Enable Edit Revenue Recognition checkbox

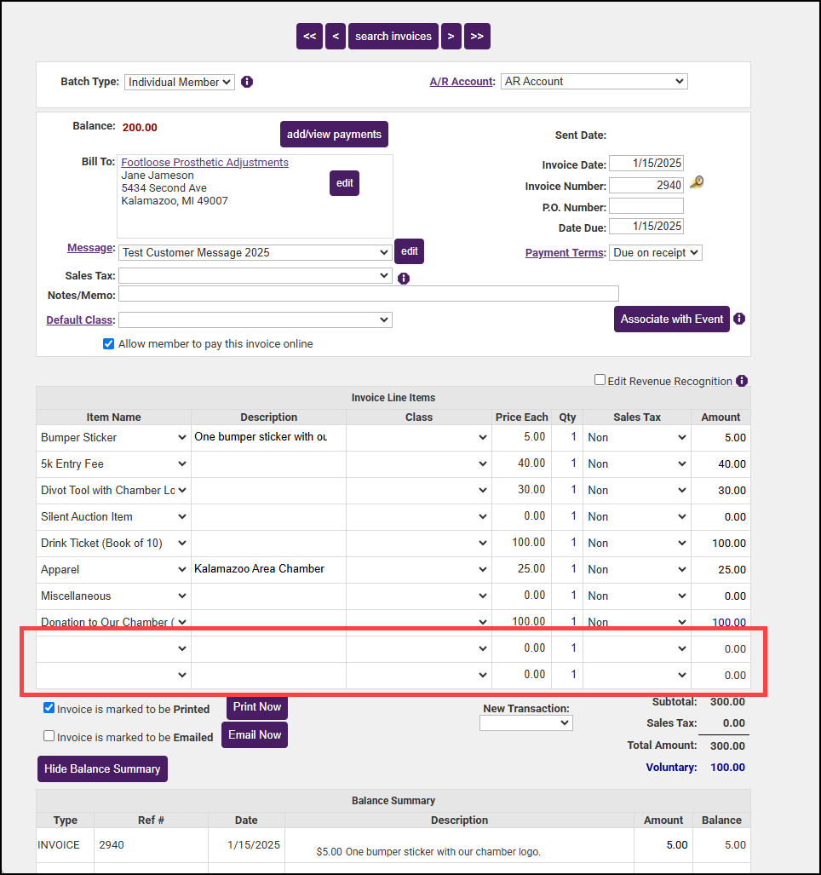point(600,380)
